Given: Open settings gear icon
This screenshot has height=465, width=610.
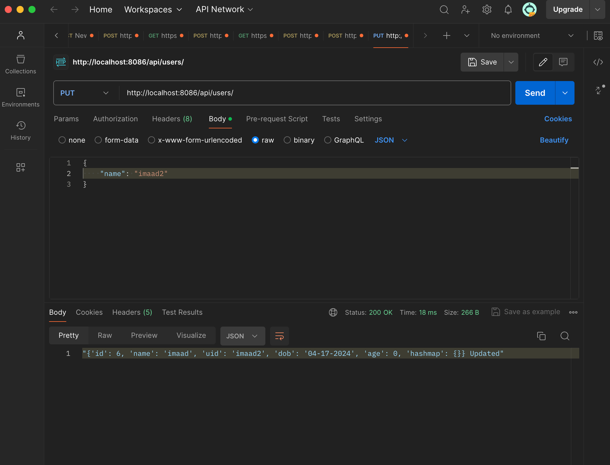Looking at the screenshot, I should click(487, 9).
